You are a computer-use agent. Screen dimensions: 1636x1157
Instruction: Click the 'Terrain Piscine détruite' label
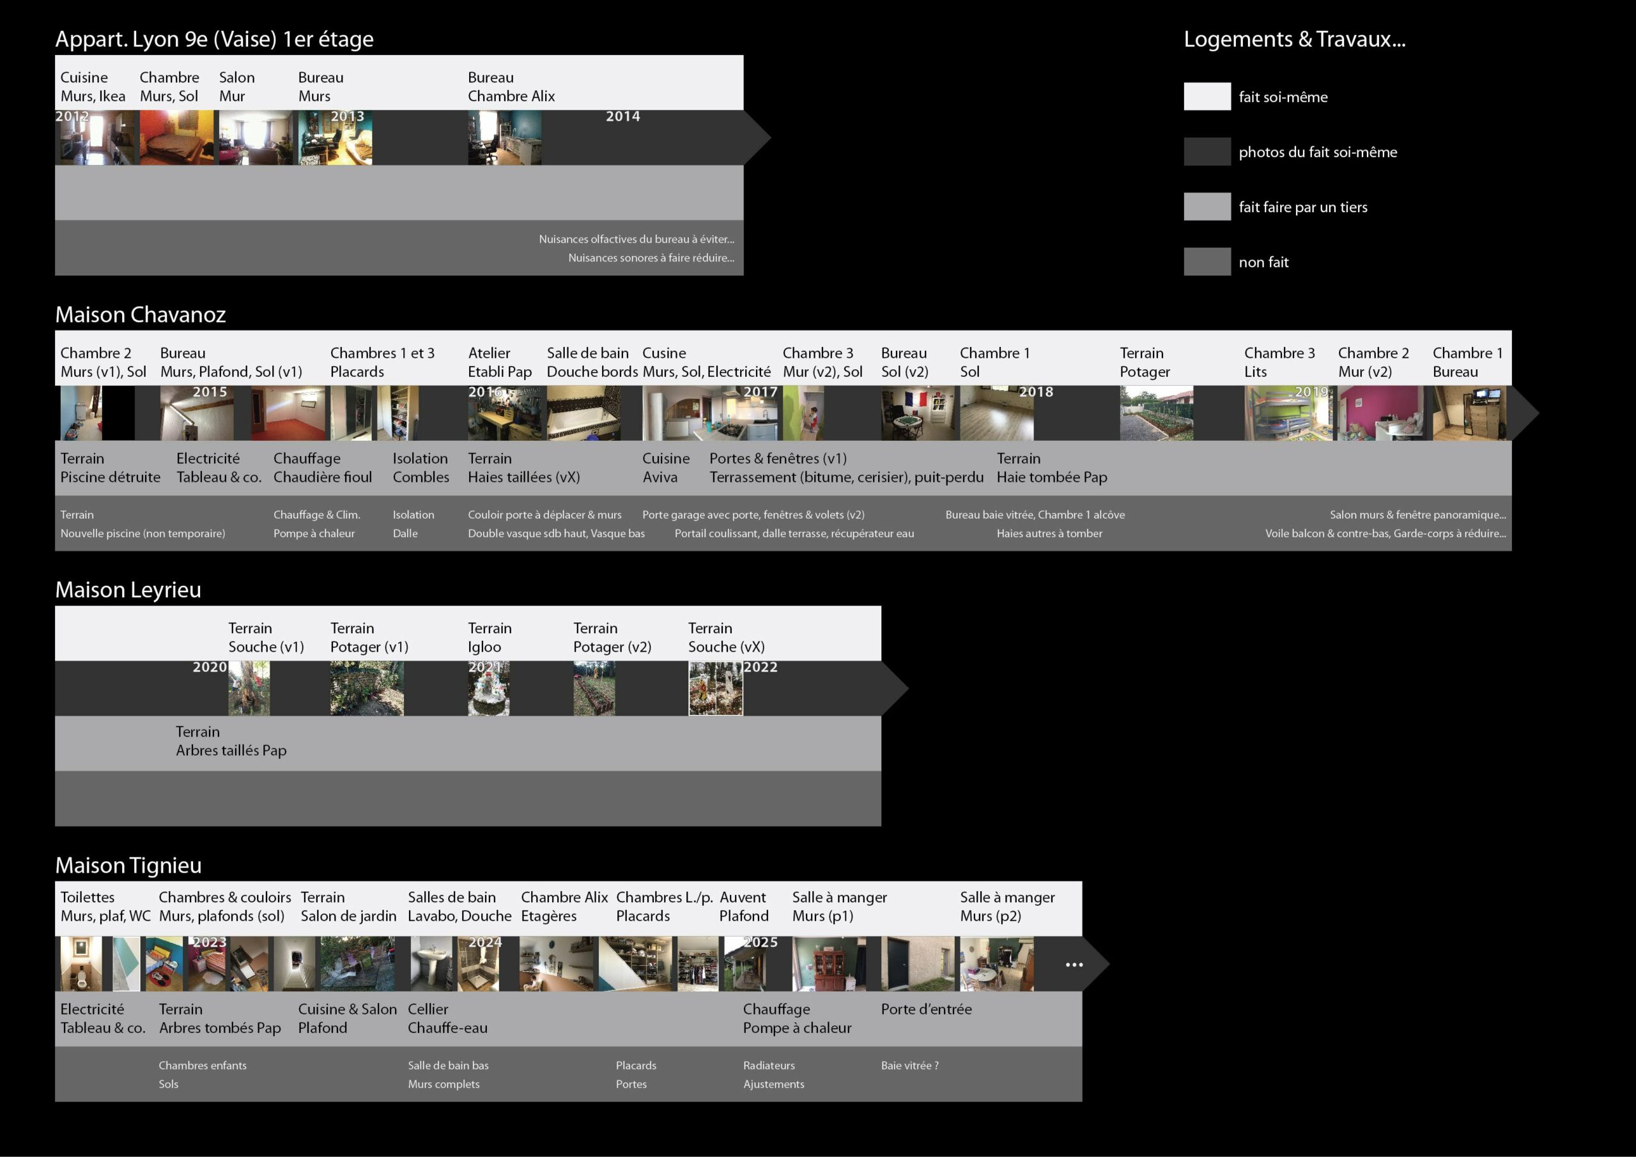110,468
